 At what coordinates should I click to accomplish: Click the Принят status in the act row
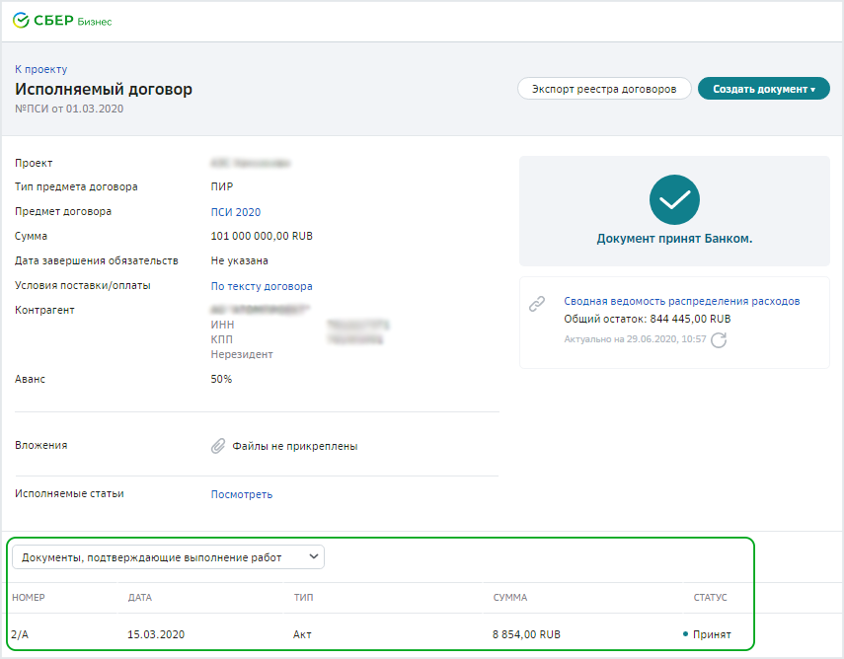711,634
